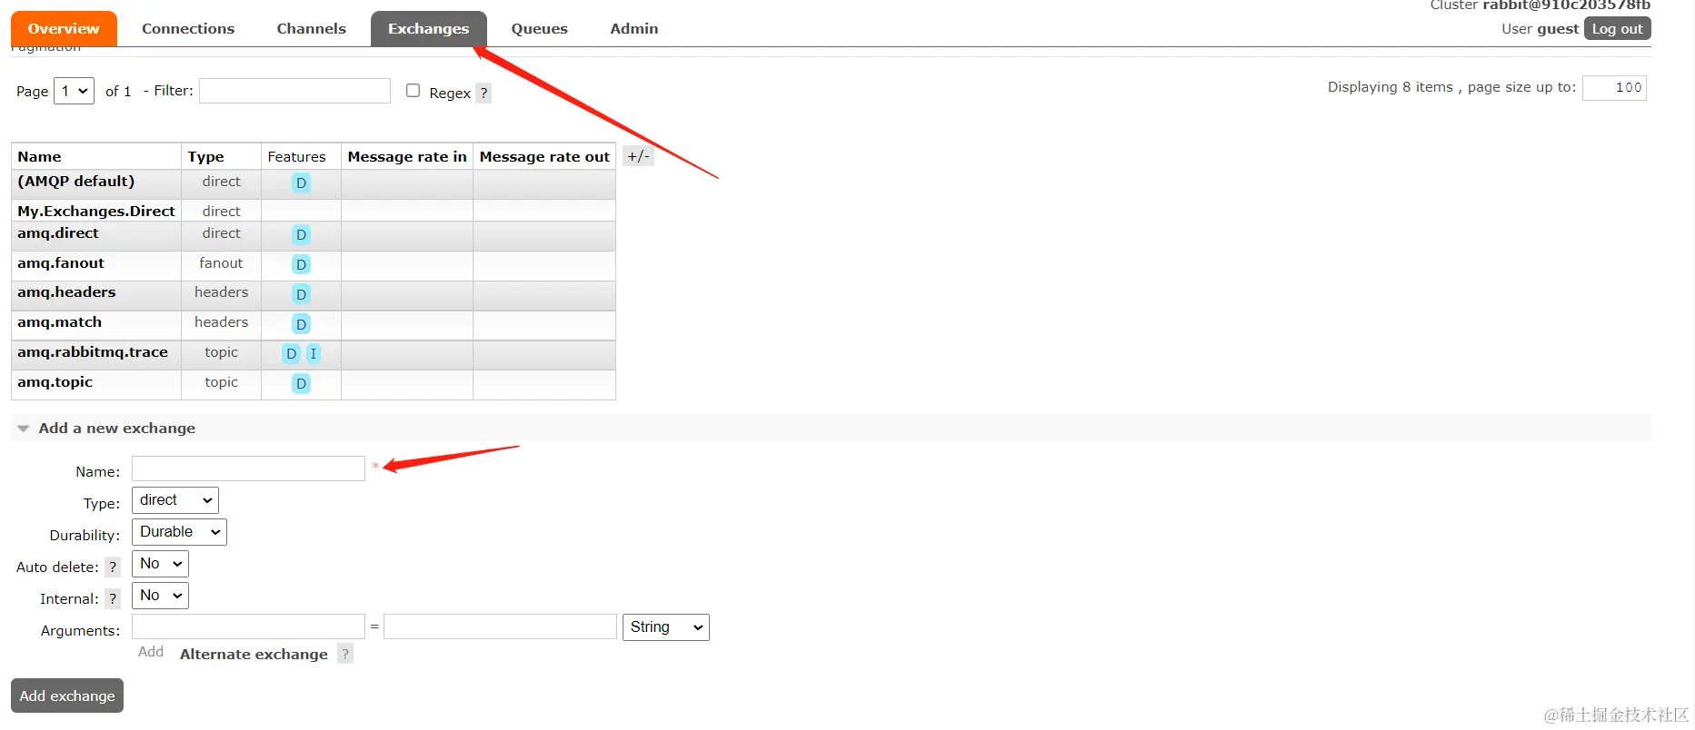Switch to the Connections tab
The height and width of the screenshot is (730, 1695).
coord(188,28)
